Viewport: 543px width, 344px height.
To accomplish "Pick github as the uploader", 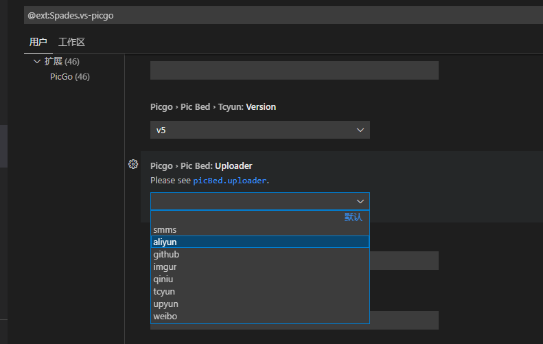I will click(259, 255).
